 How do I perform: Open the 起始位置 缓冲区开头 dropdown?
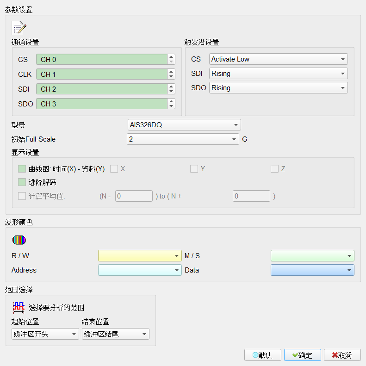[45, 334]
